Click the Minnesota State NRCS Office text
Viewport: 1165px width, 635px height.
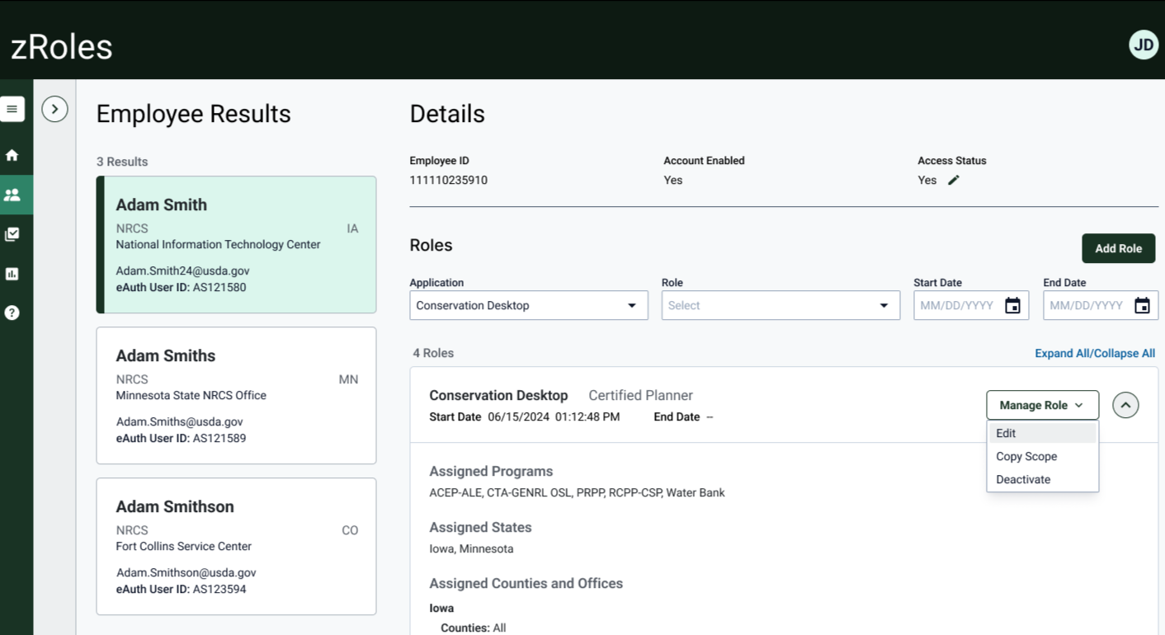click(x=191, y=395)
